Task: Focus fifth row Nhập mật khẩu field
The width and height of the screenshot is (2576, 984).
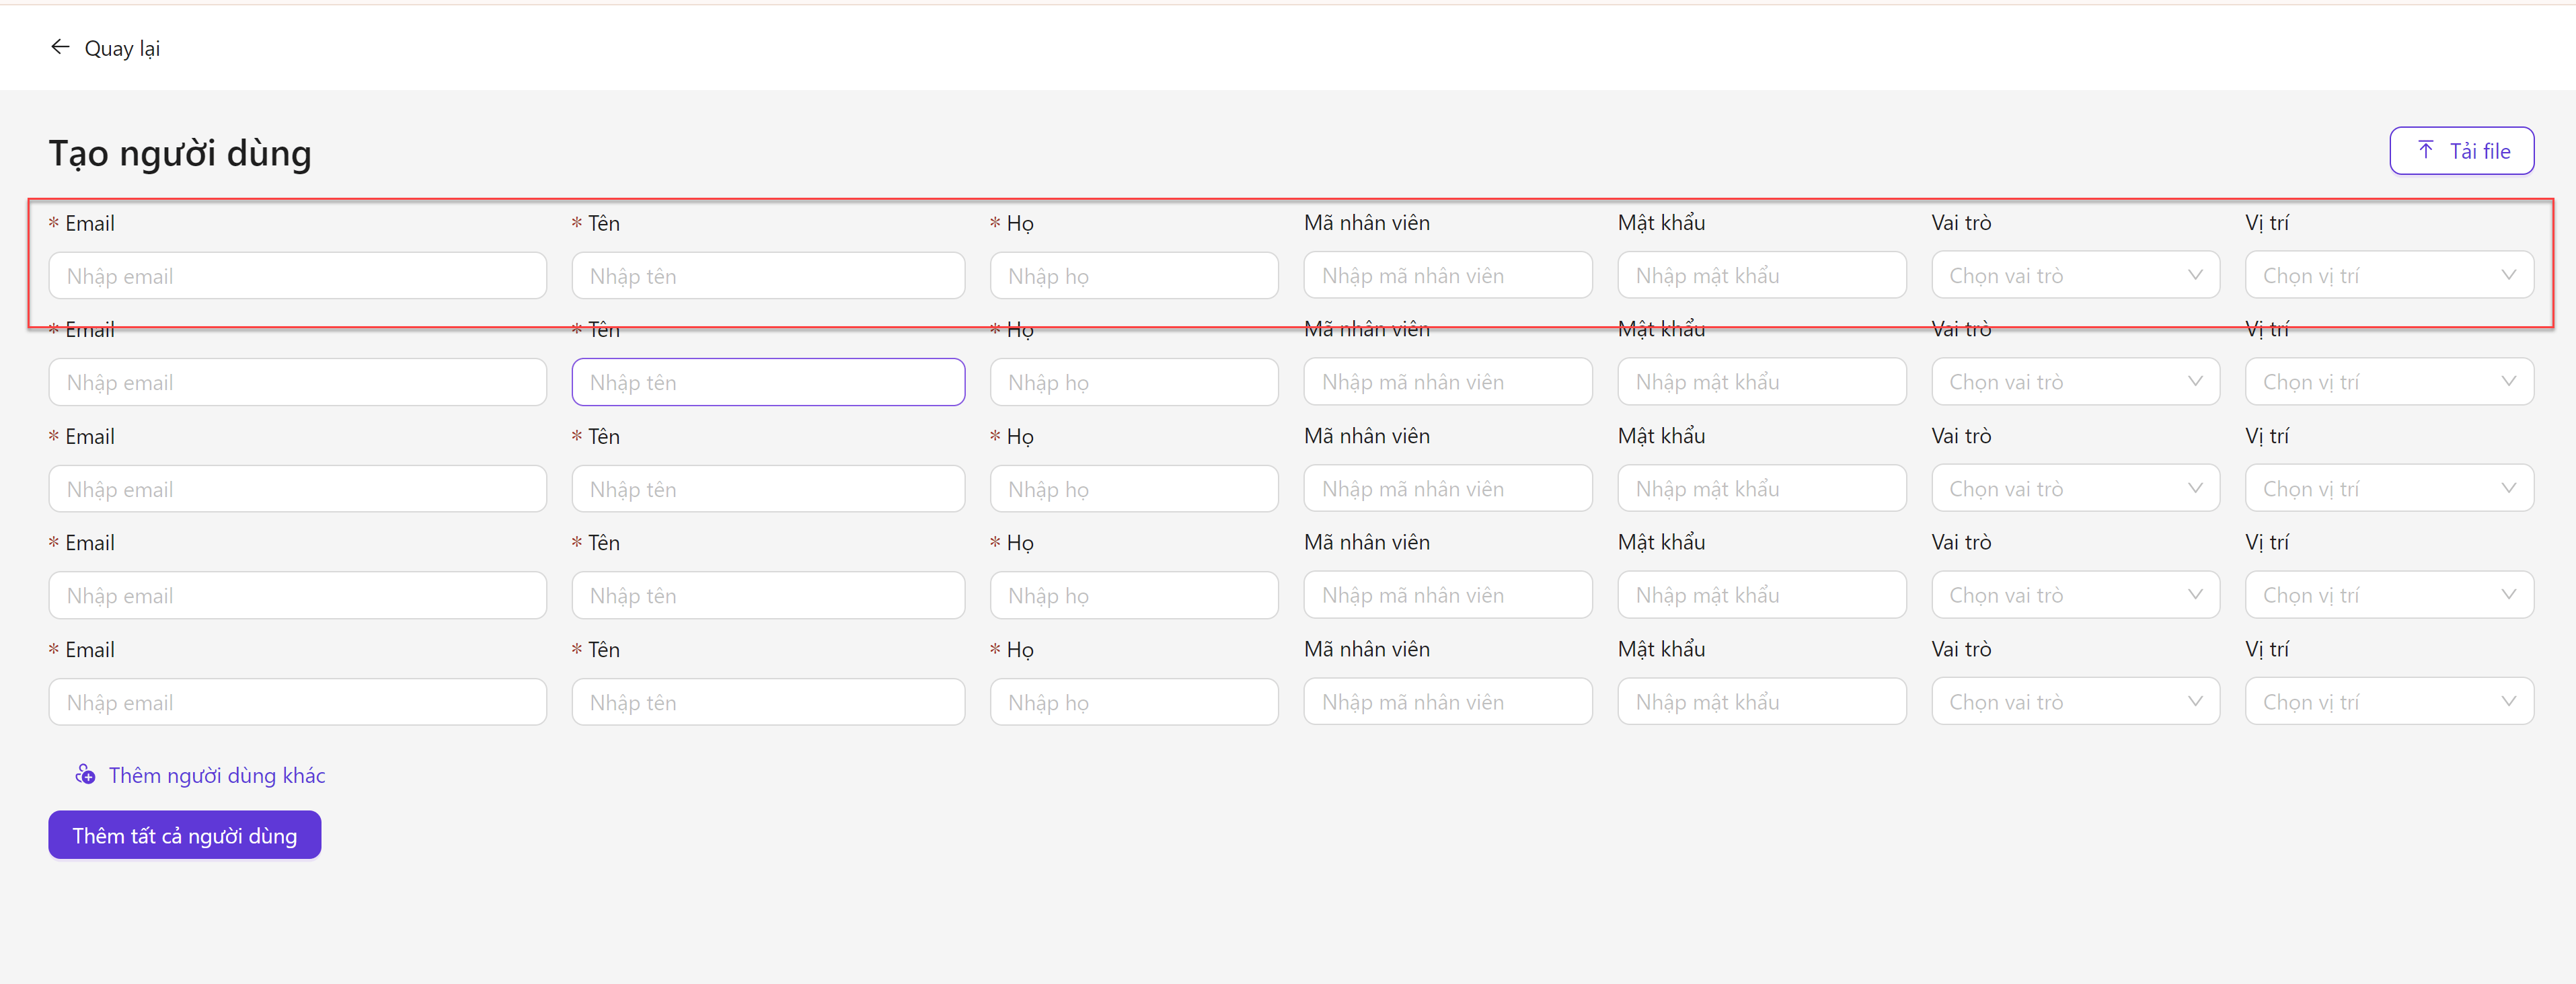Action: pos(1762,701)
